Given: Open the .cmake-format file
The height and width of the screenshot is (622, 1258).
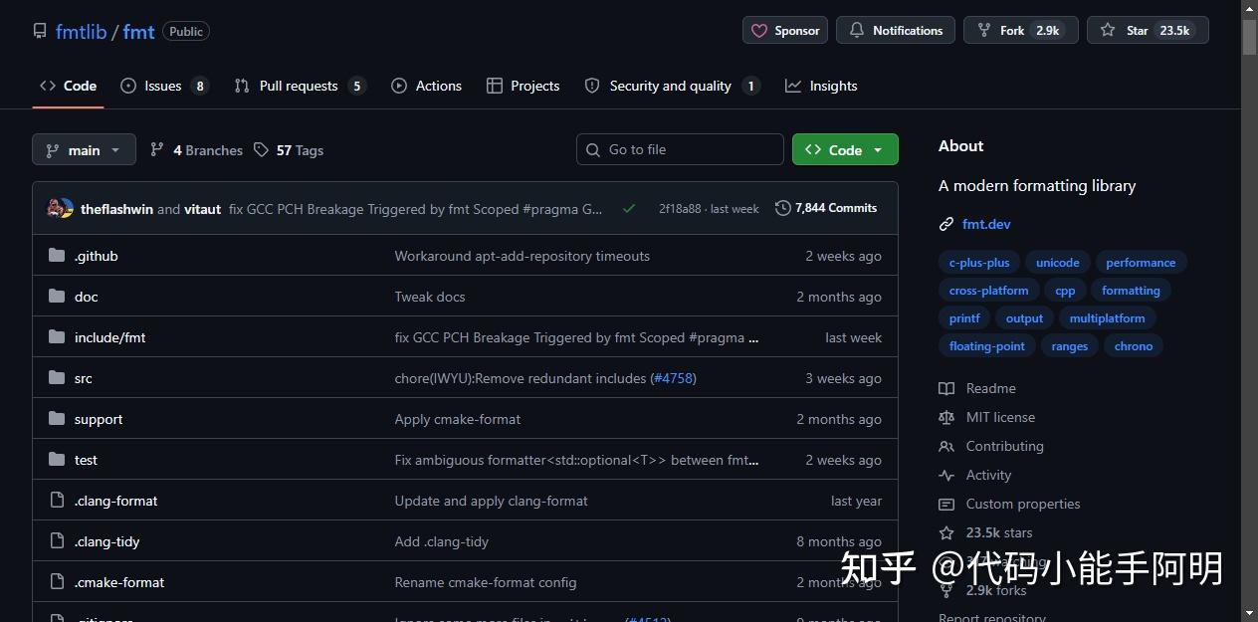Looking at the screenshot, I should click(119, 582).
